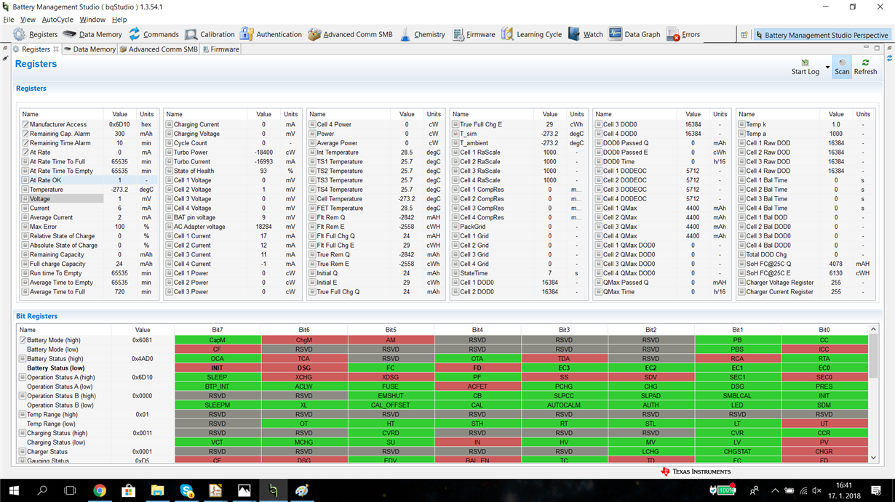Image resolution: width=895 pixels, height=502 pixels.
Task: Click the Task View taskbar icon
Action: (71, 490)
